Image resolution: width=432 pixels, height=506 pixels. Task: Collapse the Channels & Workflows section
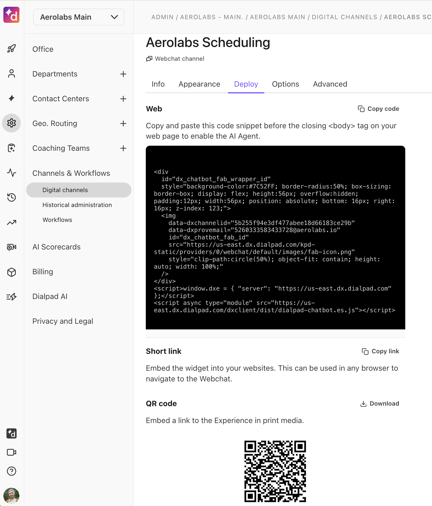tap(71, 173)
